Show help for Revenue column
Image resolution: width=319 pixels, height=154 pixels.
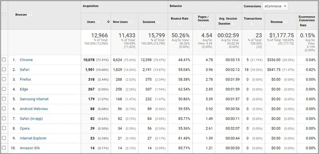pos(286,22)
